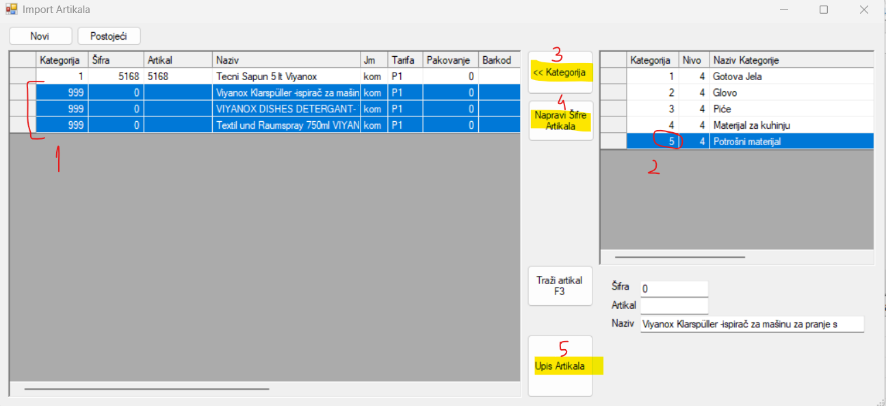This screenshot has height=406, width=886.
Task: Click row header of Glovo category row
Action: pos(614,92)
